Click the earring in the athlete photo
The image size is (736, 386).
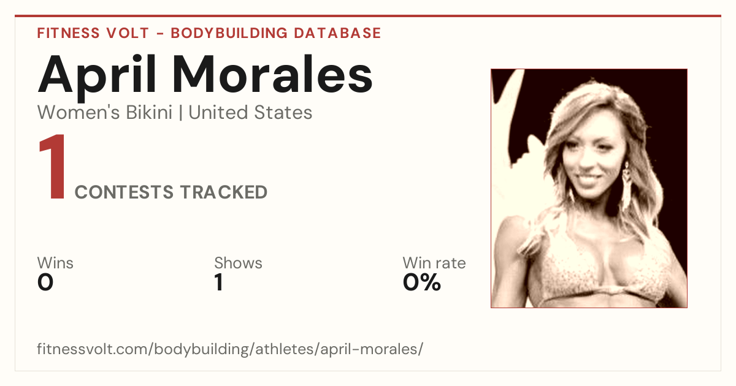[627, 187]
